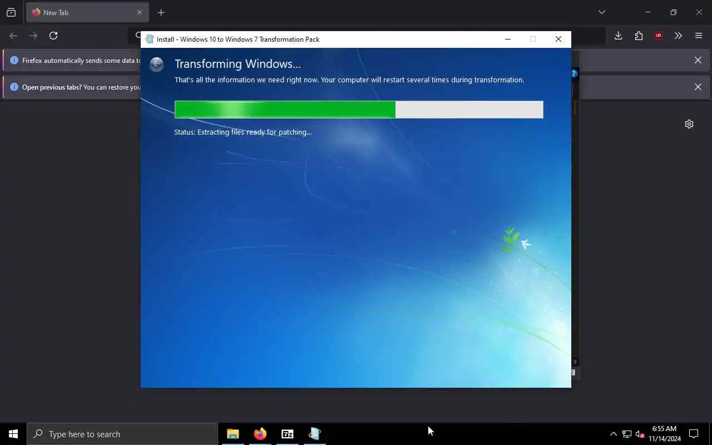Screen dimensions: 712x445
Task: Dismiss the Open previous tabs notification
Action: point(698,87)
